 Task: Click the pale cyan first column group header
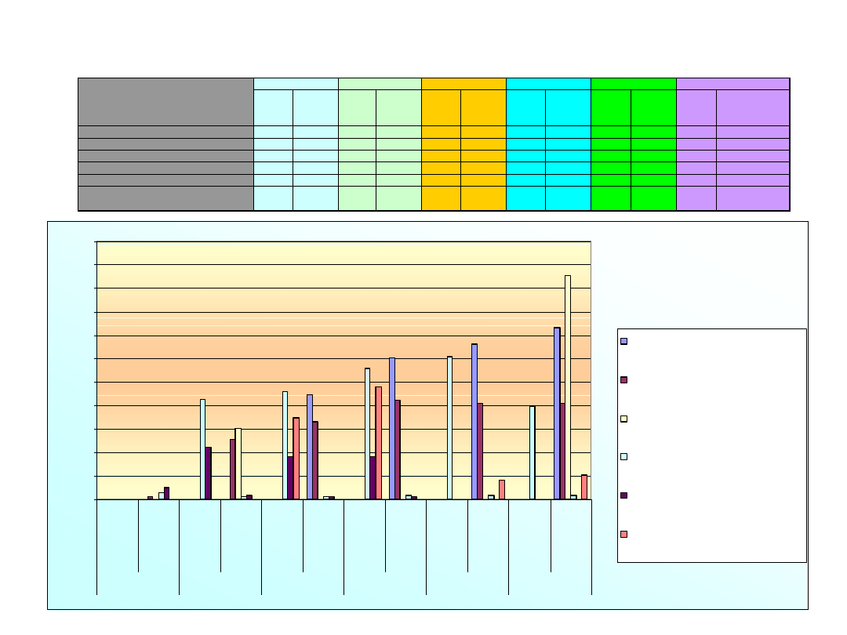point(296,83)
